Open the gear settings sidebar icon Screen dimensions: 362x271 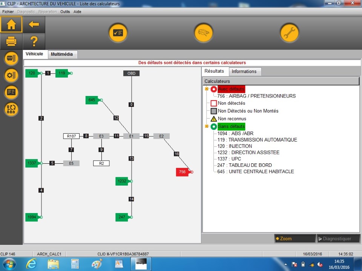[x=11, y=75]
